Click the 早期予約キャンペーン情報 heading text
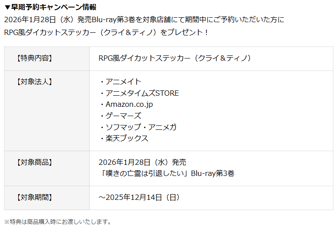 point(53,8)
